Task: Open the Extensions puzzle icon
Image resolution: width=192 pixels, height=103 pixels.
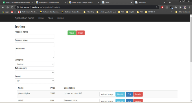Action: (x=180, y=7)
